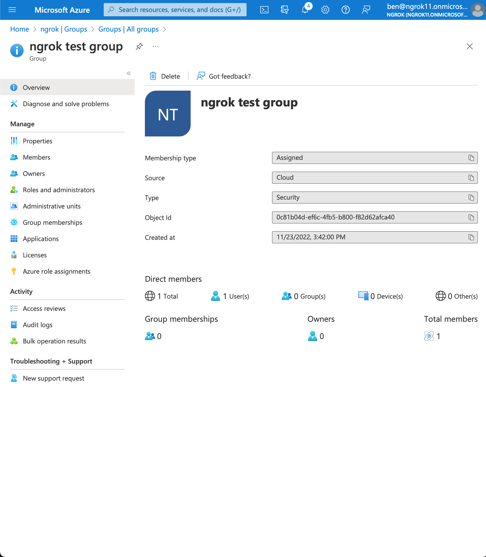This screenshot has height=557, width=486.
Task: Select Overview in the sidebar
Action: point(67,87)
